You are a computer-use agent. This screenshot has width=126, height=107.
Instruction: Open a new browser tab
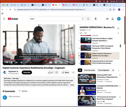tap(114, 5)
